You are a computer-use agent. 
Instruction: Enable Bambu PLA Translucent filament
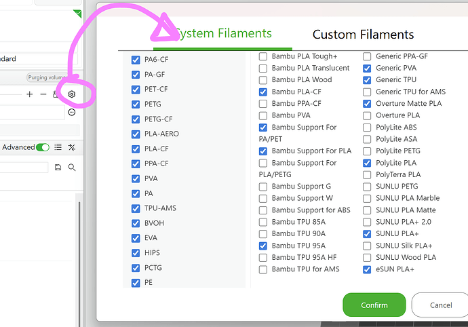coord(263,69)
